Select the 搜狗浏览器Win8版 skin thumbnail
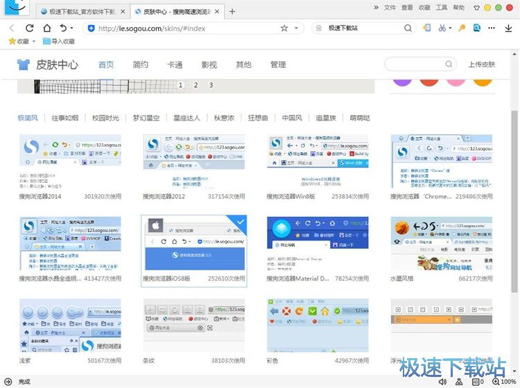Image resolution: width=520 pixels, height=388 pixels. (318, 161)
